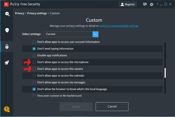Go to Privacy in the breadcrumb
The width and height of the screenshot is (175, 117).
point(19,13)
